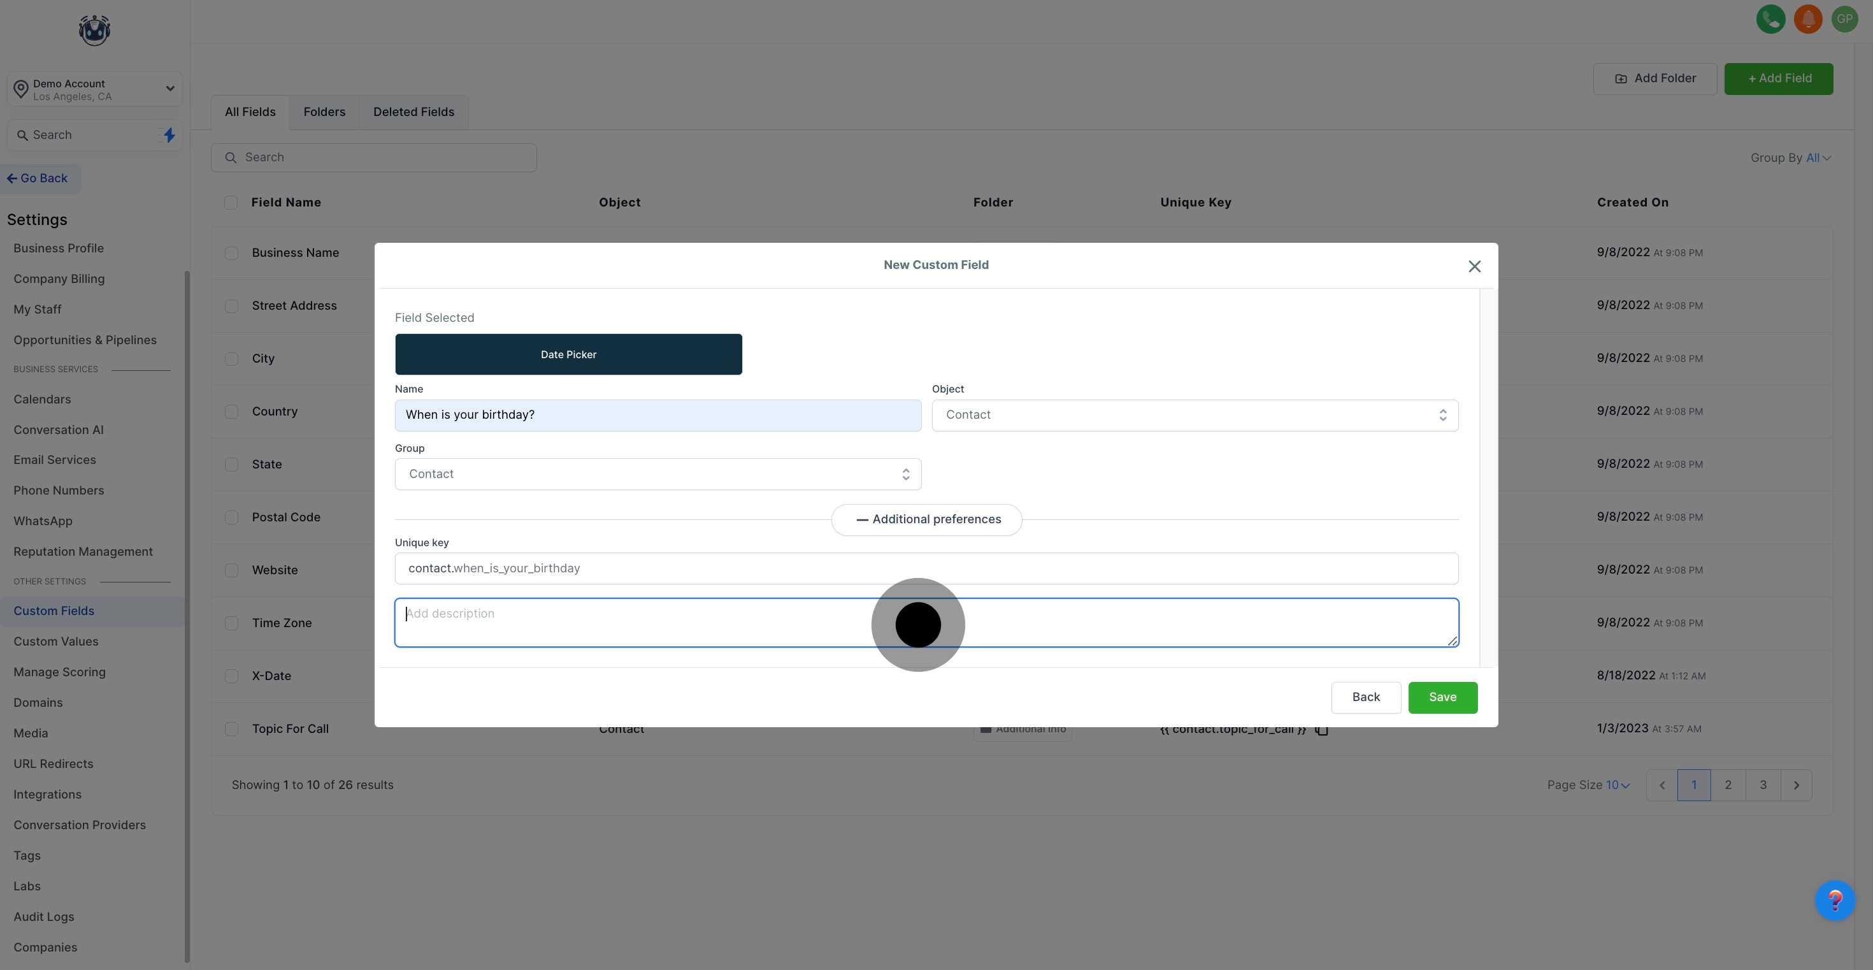
Task: Click the lightning bolt quick action icon
Action: 169,135
